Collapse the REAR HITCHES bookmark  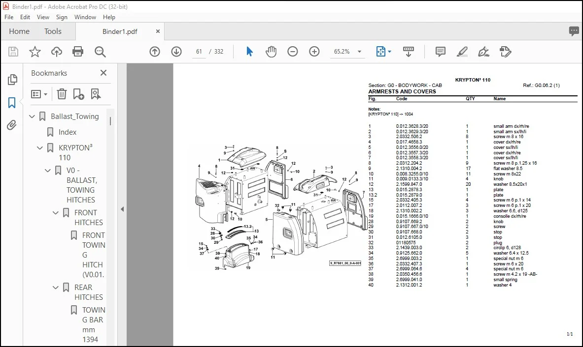click(55, 288)
